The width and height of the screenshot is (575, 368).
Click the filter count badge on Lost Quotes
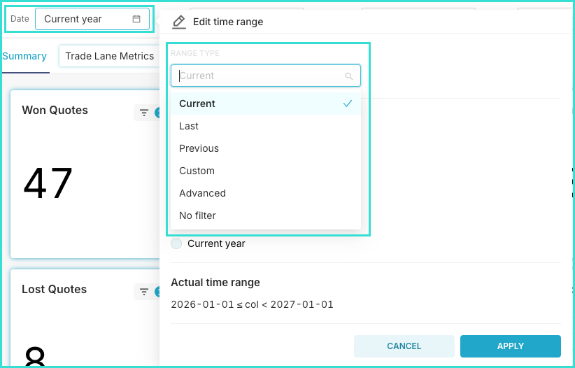pos(157,292)
